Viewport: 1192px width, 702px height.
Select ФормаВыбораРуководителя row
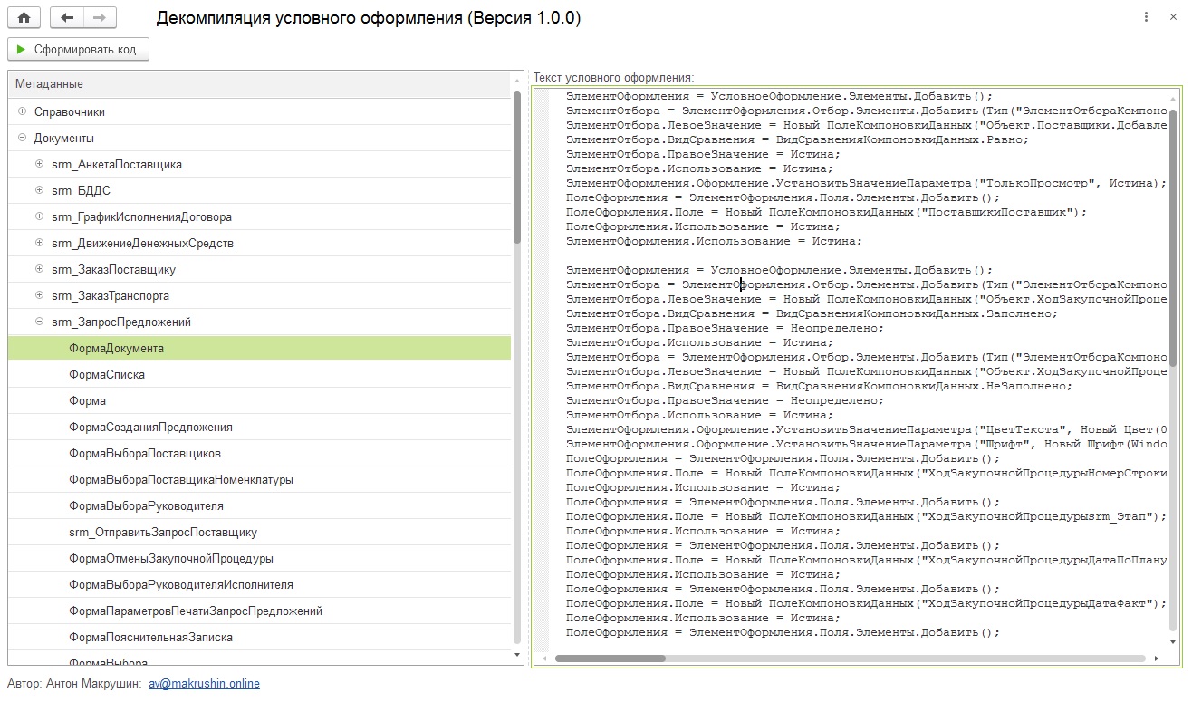pyautogui.click(x=259, y=505)
